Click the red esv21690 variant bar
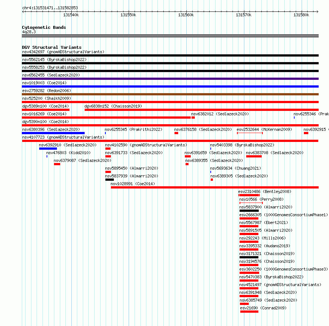The width and height of the screenshot is (329, 326). pyautogui.click(x=249, y=312)
